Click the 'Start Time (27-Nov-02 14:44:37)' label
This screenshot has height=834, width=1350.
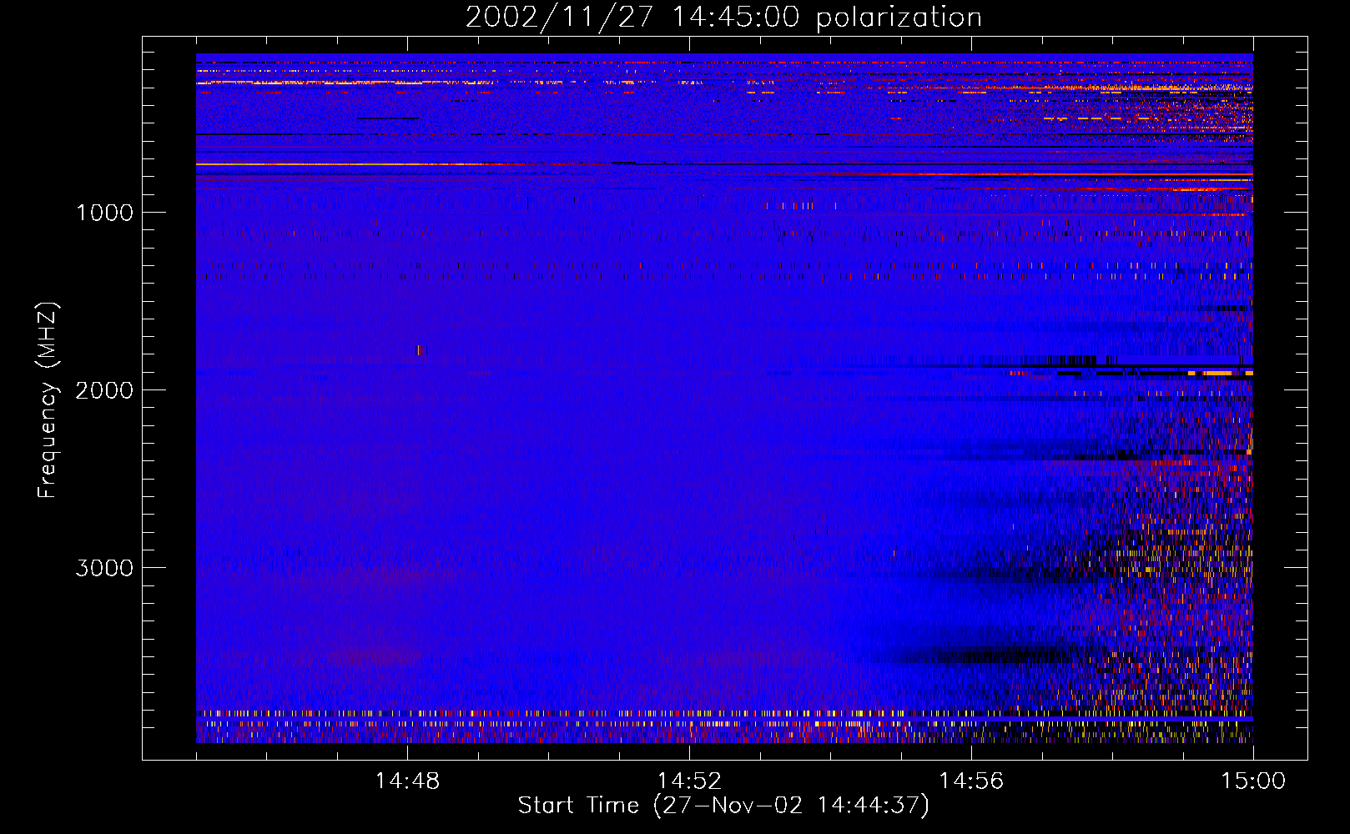click(723, 806)
